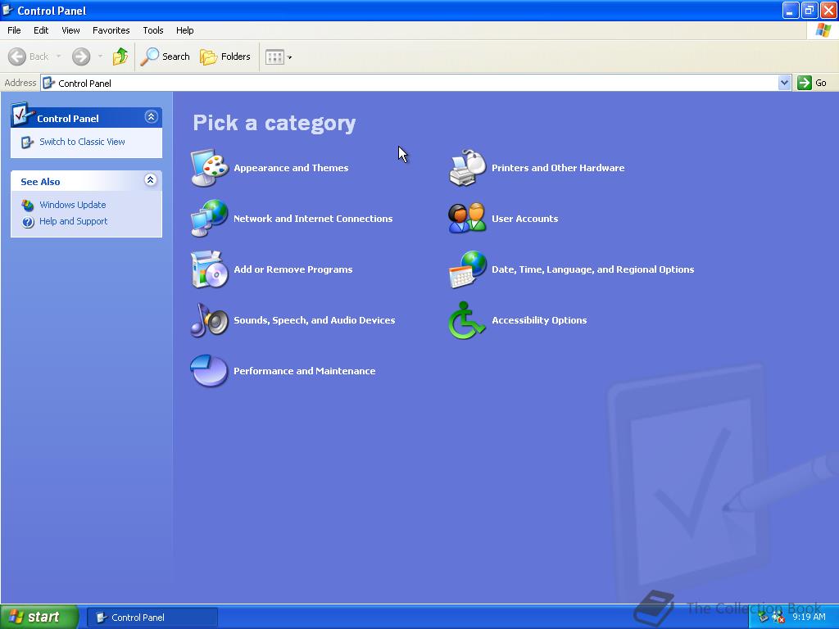Click the Accessibility Options link text
This screenshot has height=629, width=839.
click(539, 320)
